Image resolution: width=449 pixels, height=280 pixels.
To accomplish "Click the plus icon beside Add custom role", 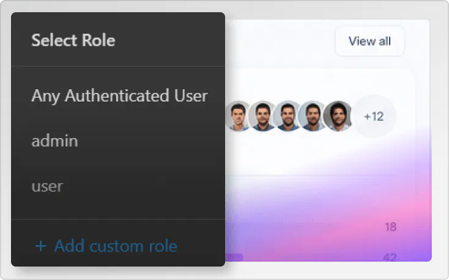I will coord(40,246).
